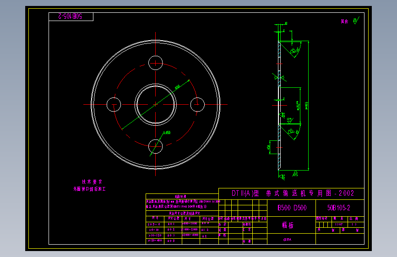This screenshot has height=257, width=397.
Task: Select the technical note line under 技术要求
Action: [x=89, y=189]
